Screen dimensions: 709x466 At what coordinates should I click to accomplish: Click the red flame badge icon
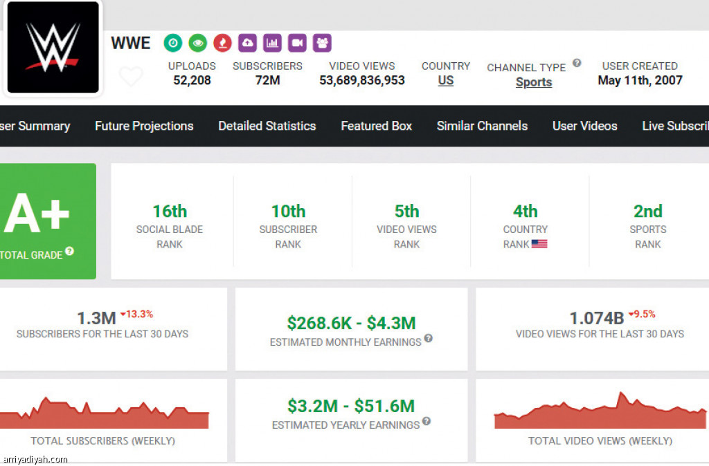coord(222,44)
